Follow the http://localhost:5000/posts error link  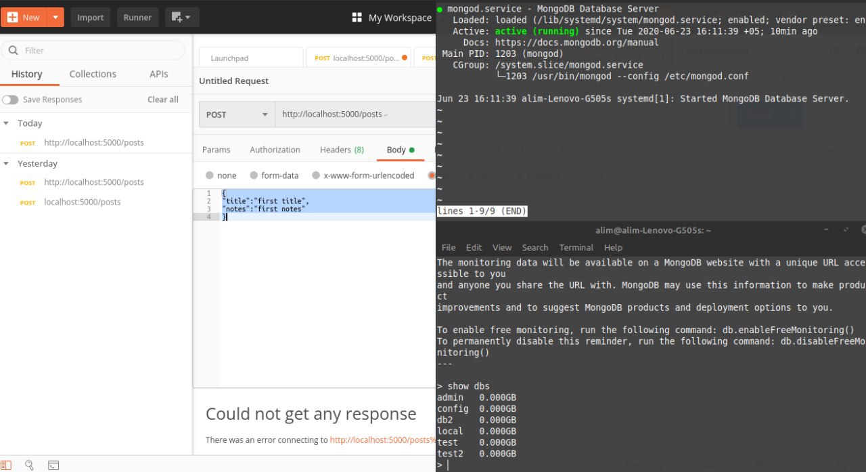[382, 439]
